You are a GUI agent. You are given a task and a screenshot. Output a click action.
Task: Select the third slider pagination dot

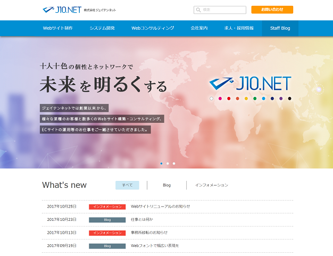pyautogui.click(x=174, y=163)
